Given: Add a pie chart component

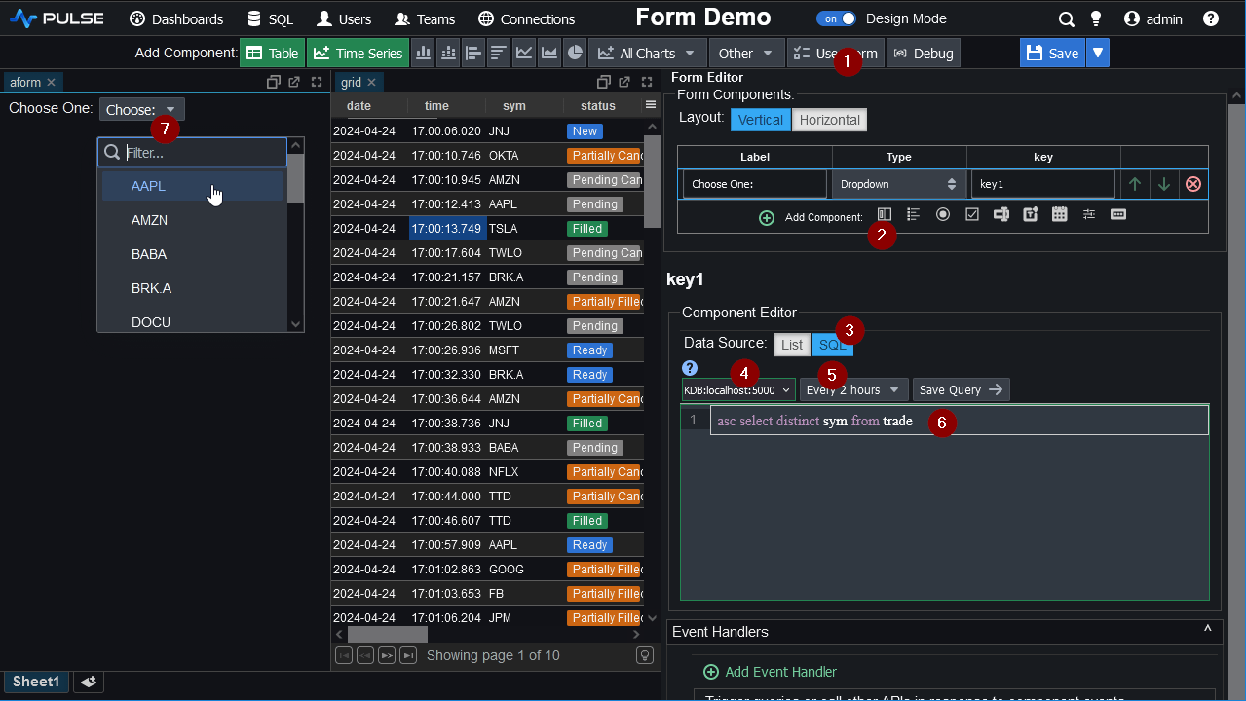Looking at the screenshot, I should pos(575,54).
